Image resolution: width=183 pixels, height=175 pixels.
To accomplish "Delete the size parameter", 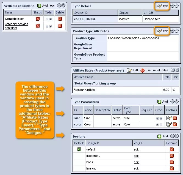I will (175, 118).
